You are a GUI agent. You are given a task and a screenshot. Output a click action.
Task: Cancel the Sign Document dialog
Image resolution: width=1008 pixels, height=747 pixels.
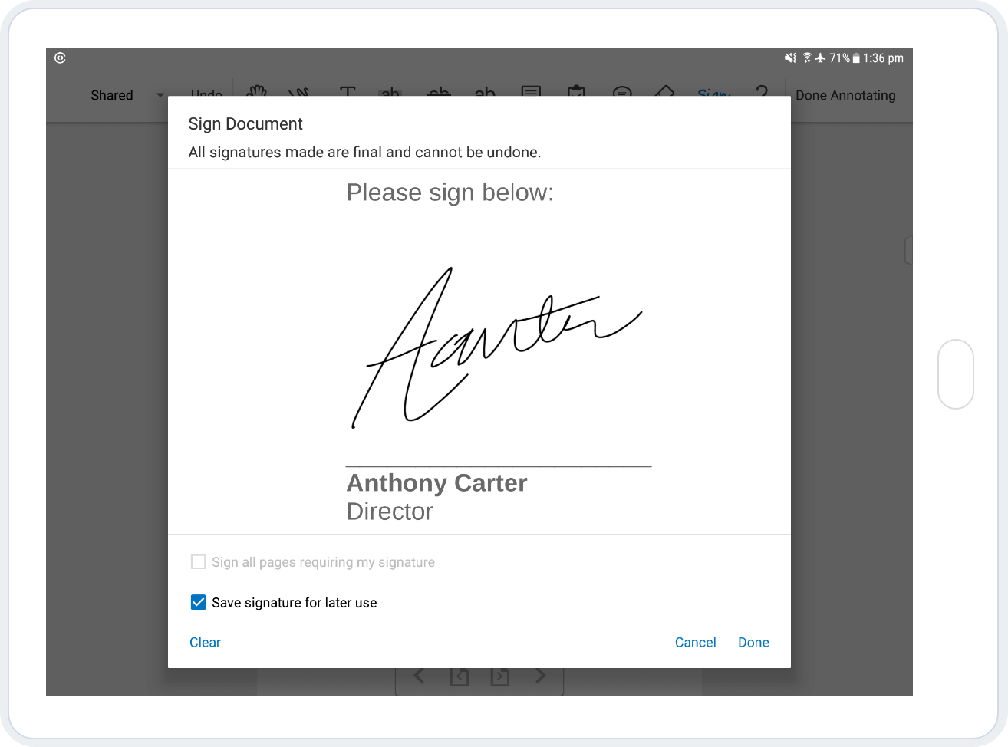[695, 643]
